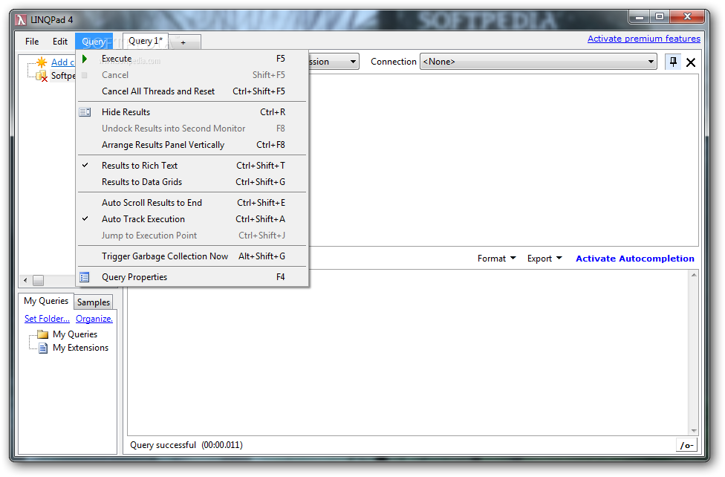Click the Query successful status text
This screenshot has height=477, width=725.
point(186,445)
